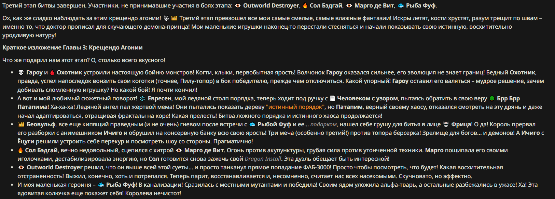Click bold 'Патапима' before 'Ха-ха-ха!'
Viewport: 555px width, 199px height.
click(x=32, y=107)
